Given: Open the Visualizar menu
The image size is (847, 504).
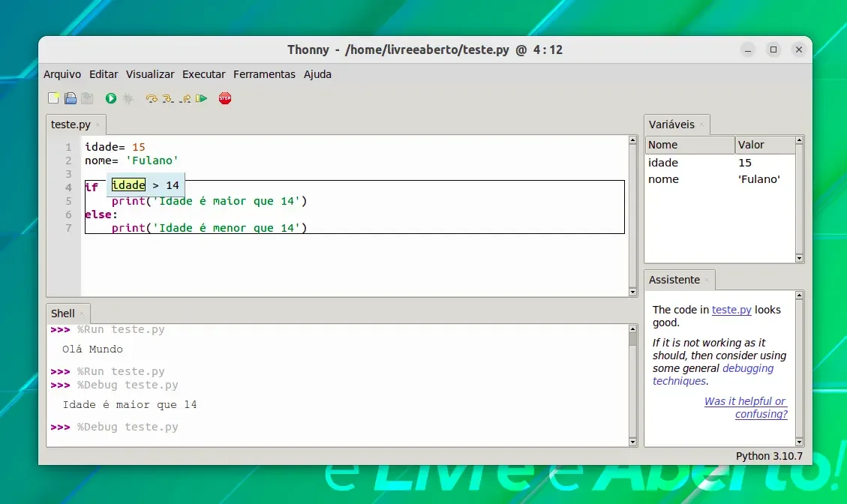Looking at the screenshot, I should point(150,74).
